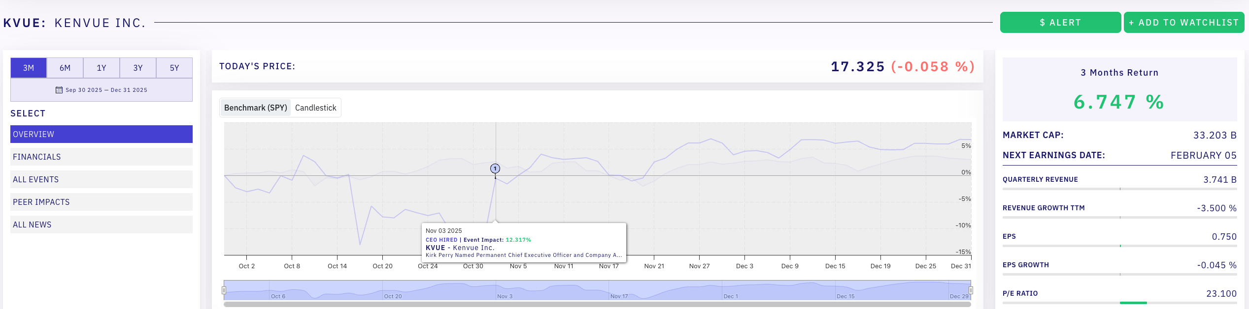Switch to the 3Y time range
The height and width of the screenshot is (309, 1249).
pyautogui.click(x=138, y=68)
